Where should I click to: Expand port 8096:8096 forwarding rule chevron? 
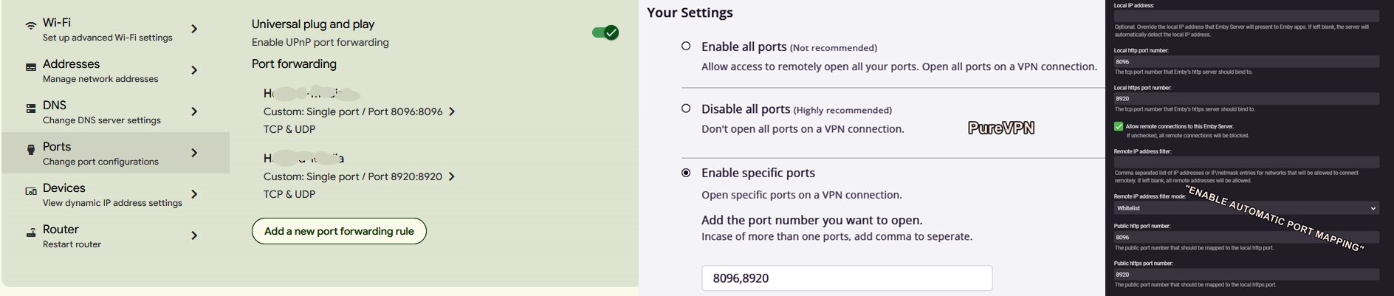[452, 111]
